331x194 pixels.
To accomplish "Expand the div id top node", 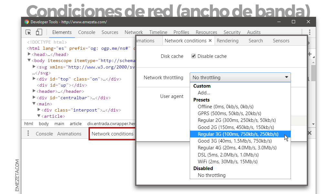I will click(34, 79).
